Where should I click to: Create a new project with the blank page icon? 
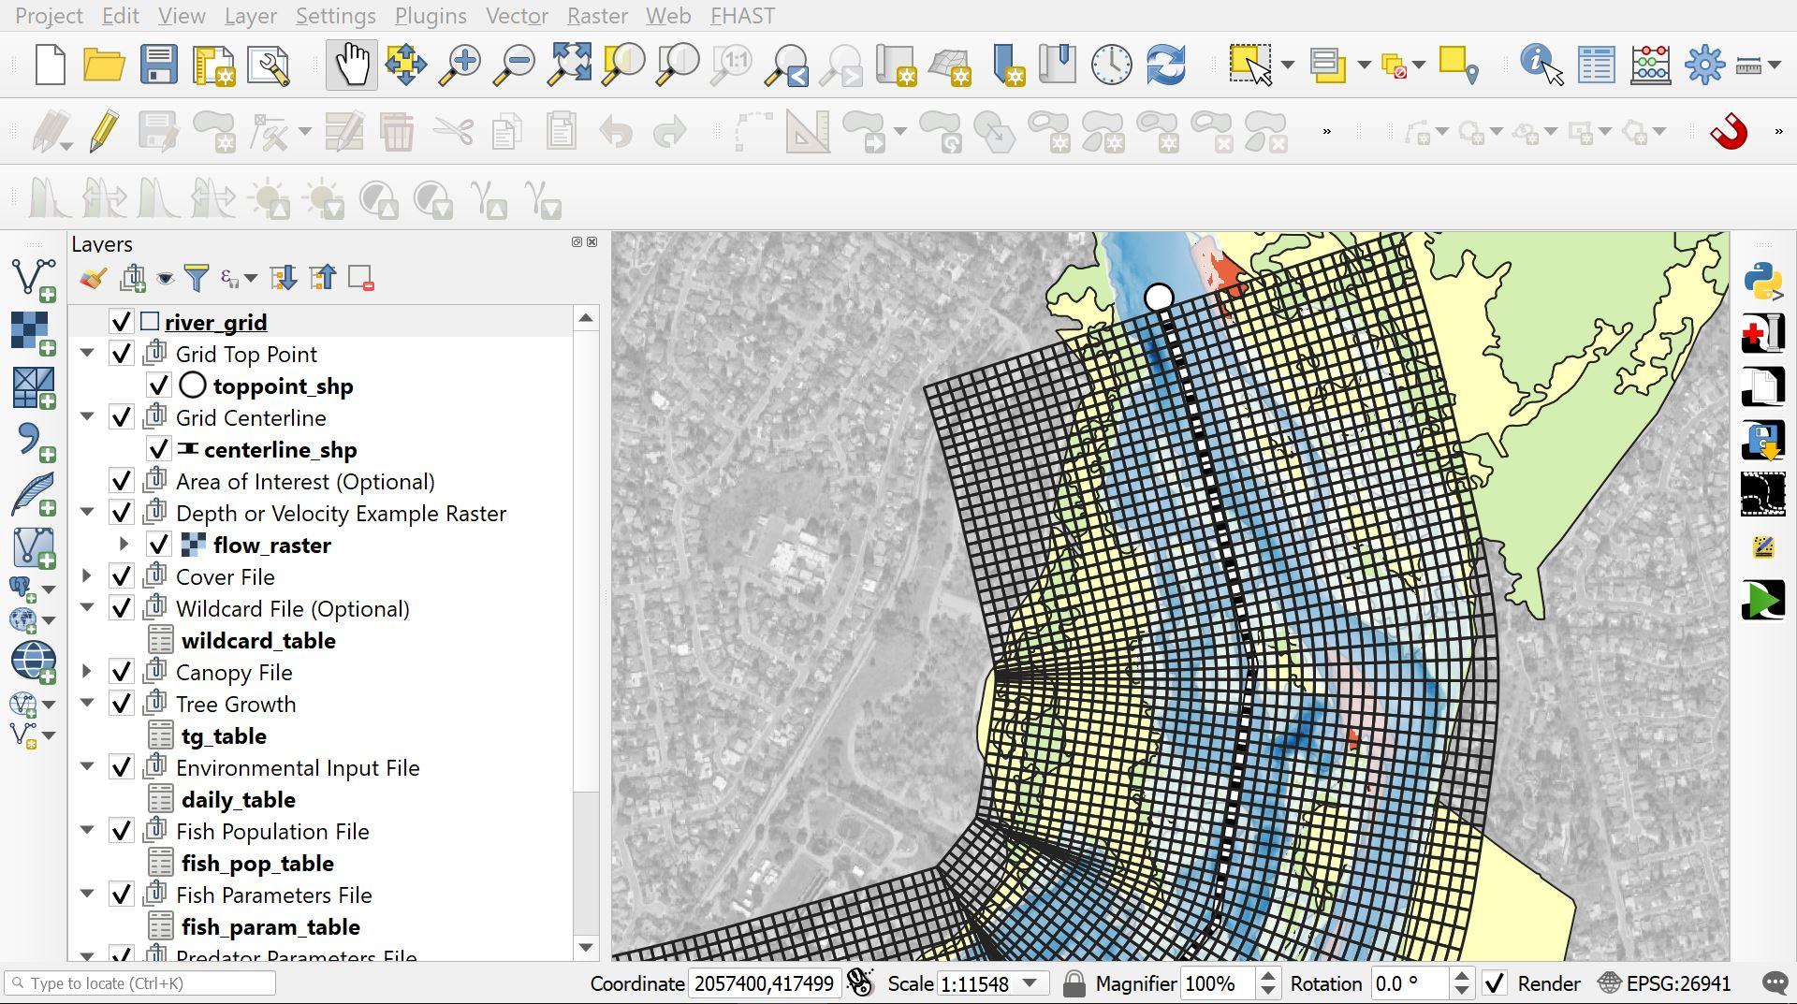click(x=50, y=65)
